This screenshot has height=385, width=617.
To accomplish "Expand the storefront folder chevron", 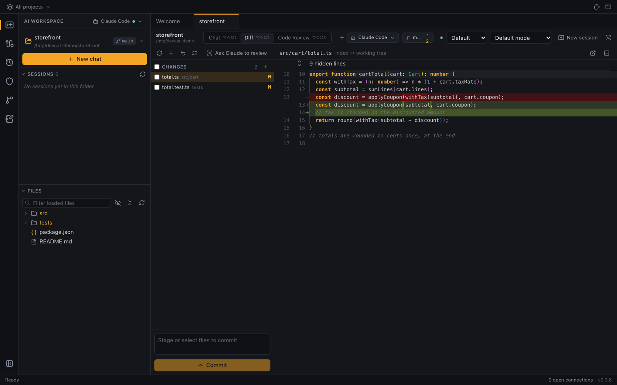I will pos(142,41).
